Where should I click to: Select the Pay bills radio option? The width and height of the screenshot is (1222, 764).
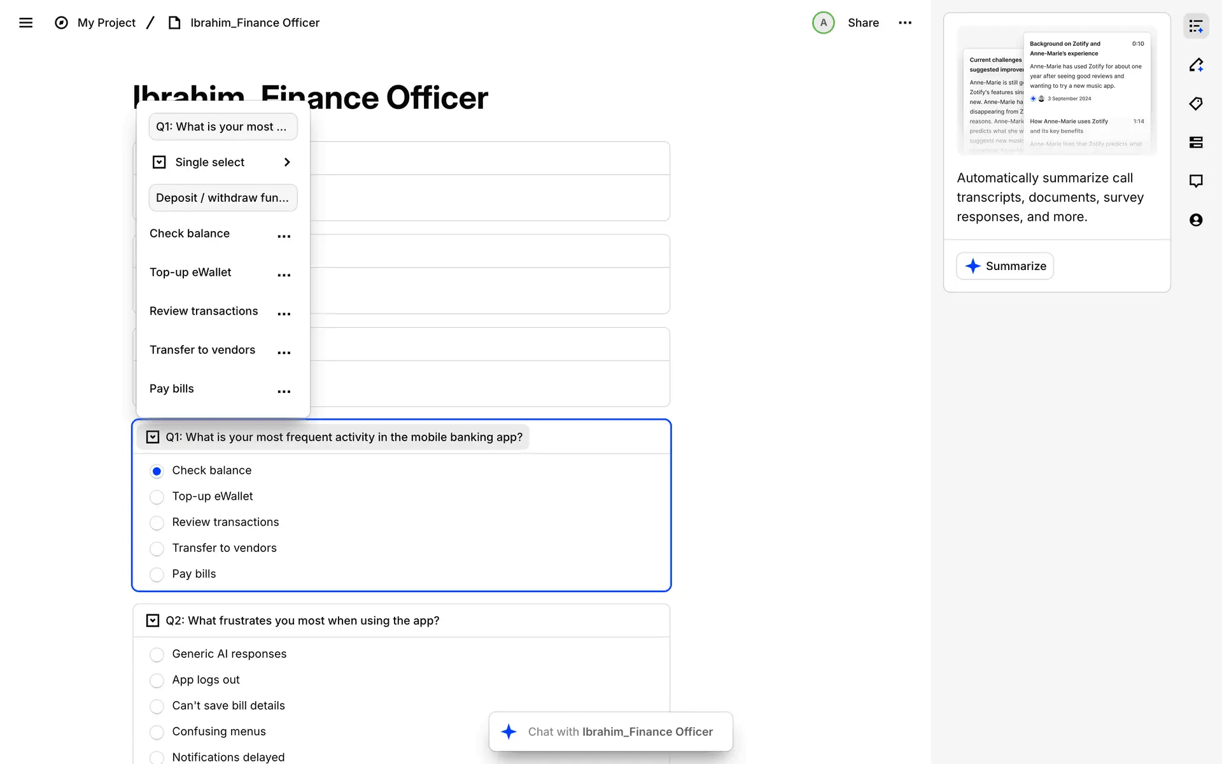[157, 574]
